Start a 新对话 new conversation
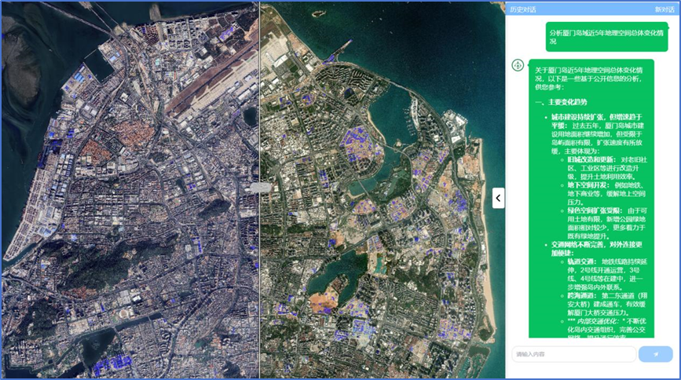Screen dimensions: 681x380 (665, 9)
